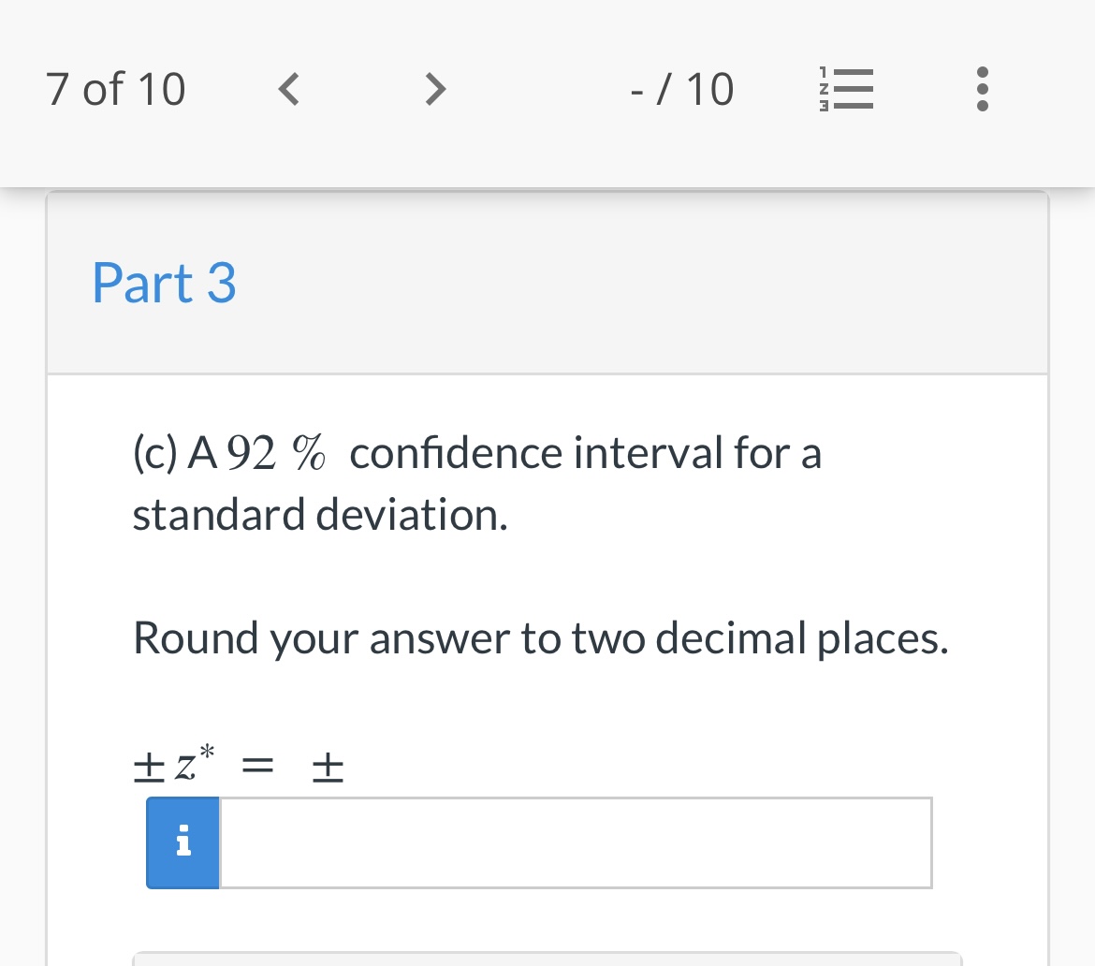Expand the Part 3 section header
Viewport: 1095px width, 966px height.
[x=164, y=283]
